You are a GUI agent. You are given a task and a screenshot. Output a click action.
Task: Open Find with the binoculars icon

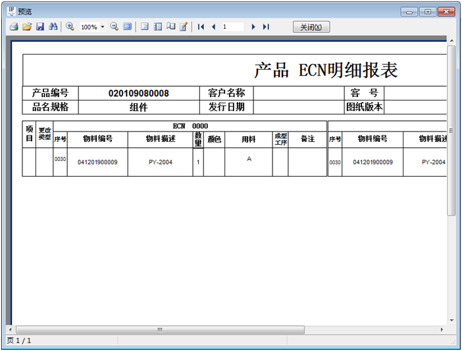point(53,27)
